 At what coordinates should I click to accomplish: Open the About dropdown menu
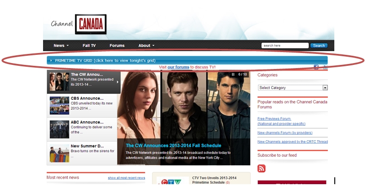click(147, 46)
